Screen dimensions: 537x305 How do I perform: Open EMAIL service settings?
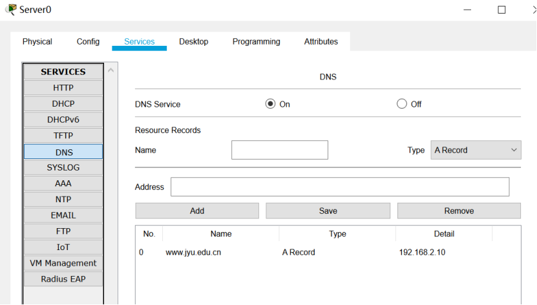click(x=63, y=215)
